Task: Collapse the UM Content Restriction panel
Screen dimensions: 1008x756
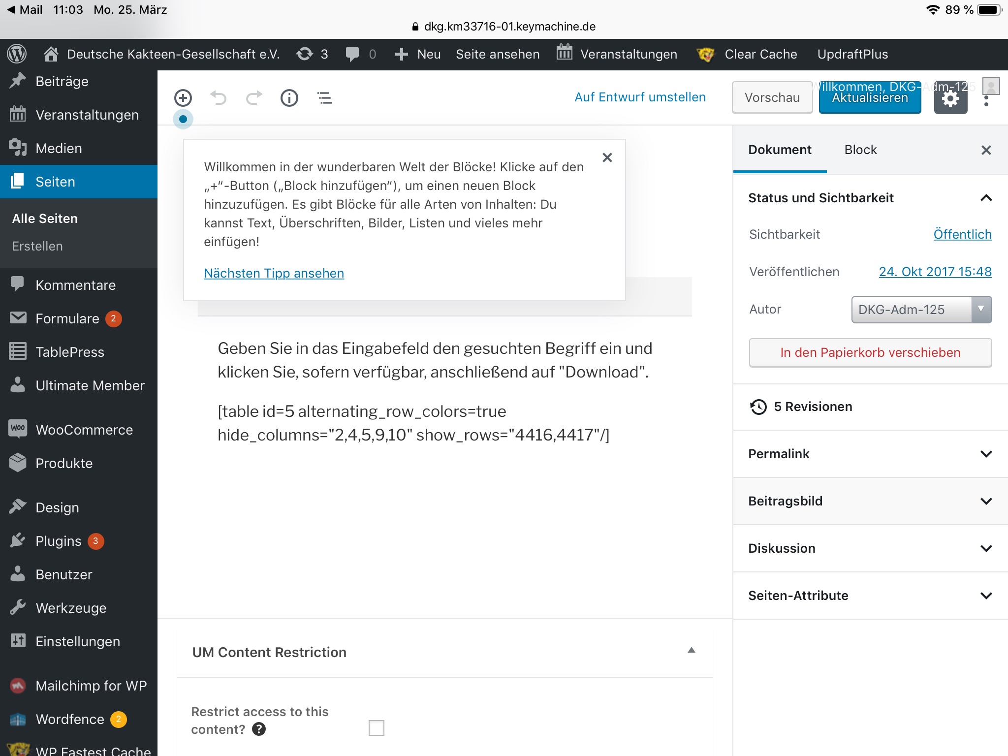Action: point(691,651)
